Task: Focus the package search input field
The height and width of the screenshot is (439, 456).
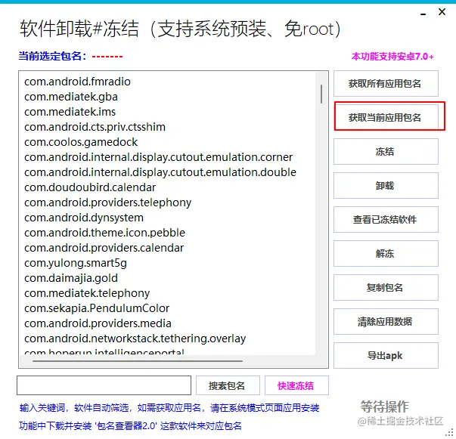Action: click(x=104, y=385)
